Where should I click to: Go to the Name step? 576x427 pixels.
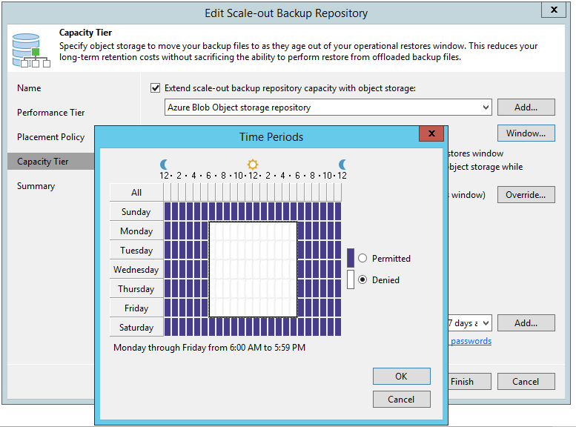(x=30, y=88)
